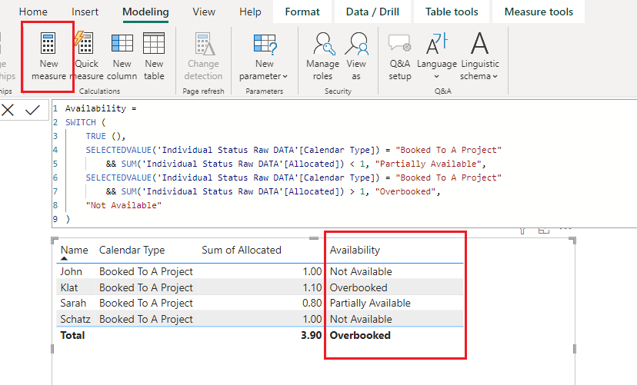Open the Help tab

coord(250,12)
